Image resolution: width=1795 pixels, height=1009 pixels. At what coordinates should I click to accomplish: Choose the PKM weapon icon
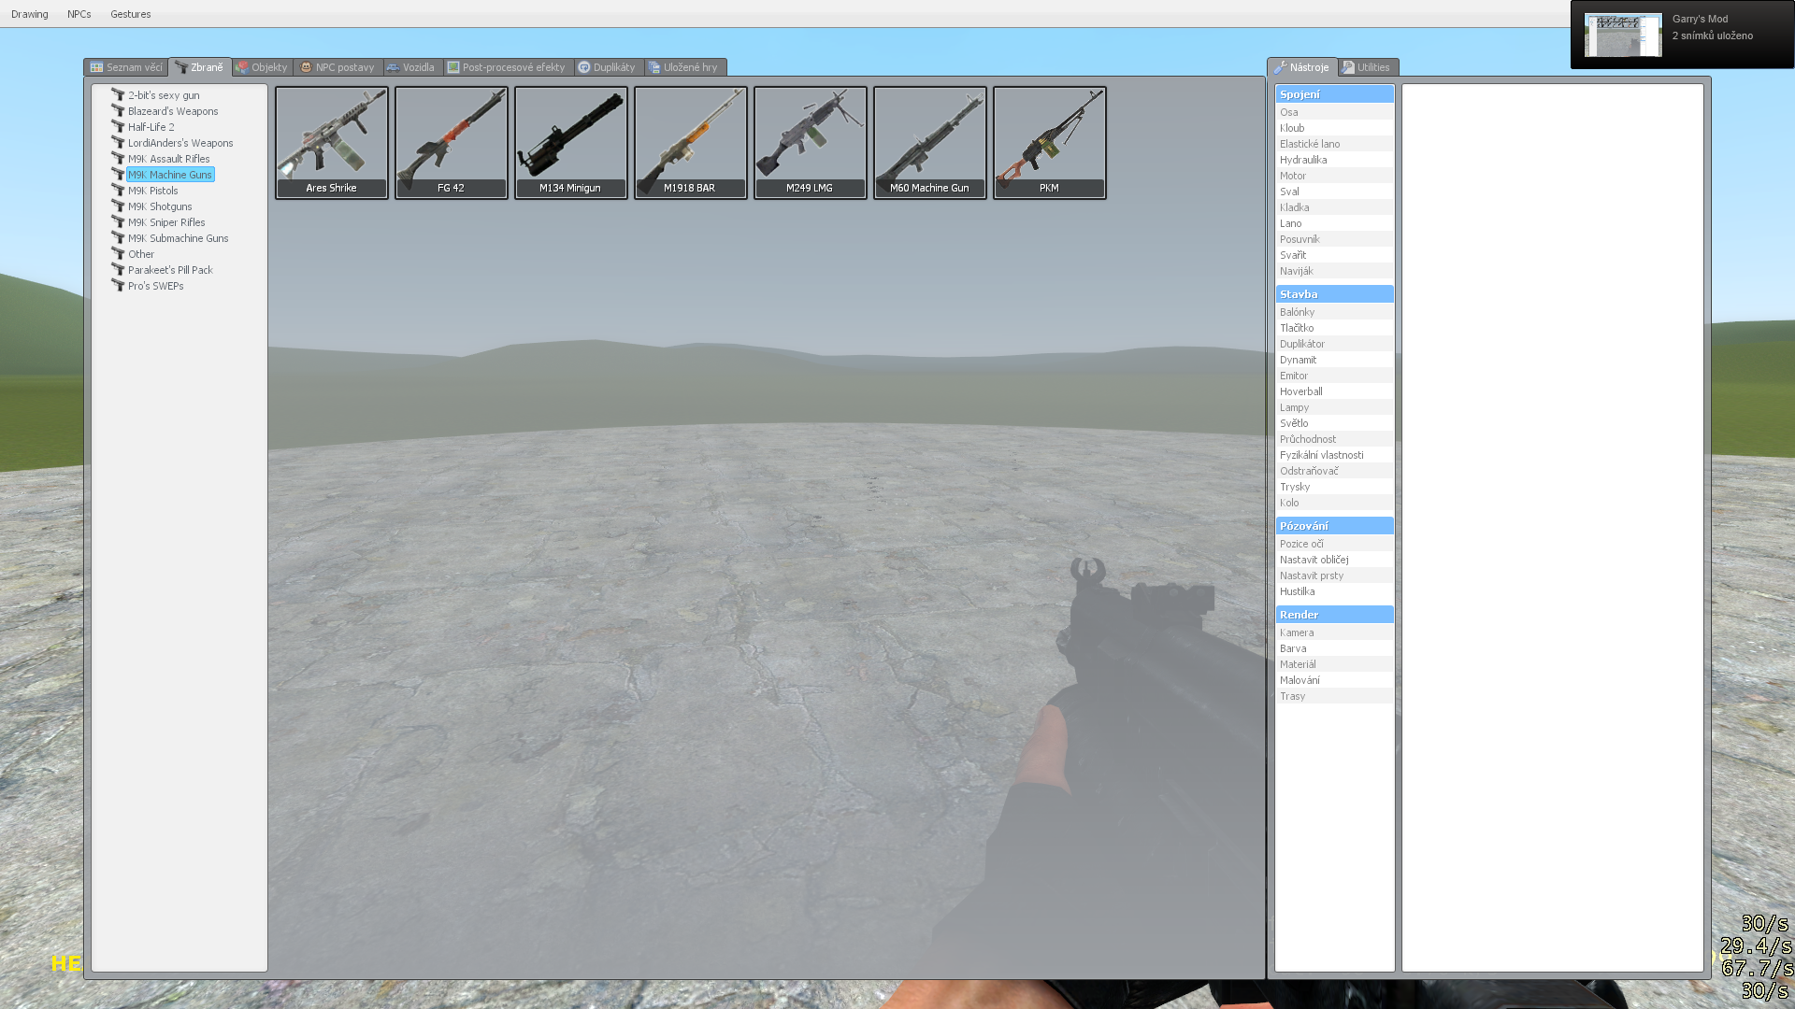coord(1050,143)
